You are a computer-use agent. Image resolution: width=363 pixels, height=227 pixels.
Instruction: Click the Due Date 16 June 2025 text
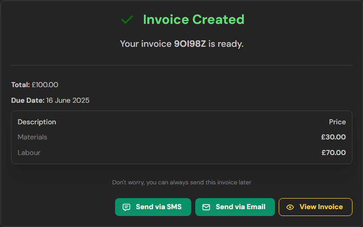[50, 100]
